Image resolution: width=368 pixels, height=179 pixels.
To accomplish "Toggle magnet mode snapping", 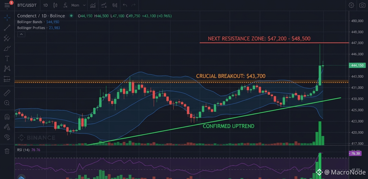I will point(7,117).
